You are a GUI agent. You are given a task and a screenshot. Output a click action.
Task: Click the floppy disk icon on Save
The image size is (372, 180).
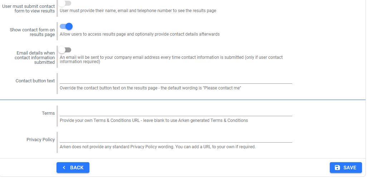(x=337, y=168)
